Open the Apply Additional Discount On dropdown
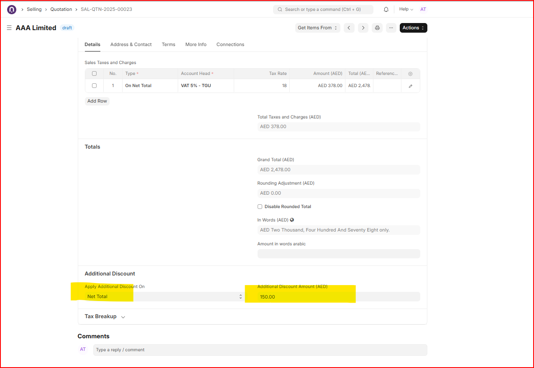 point(164,296)
